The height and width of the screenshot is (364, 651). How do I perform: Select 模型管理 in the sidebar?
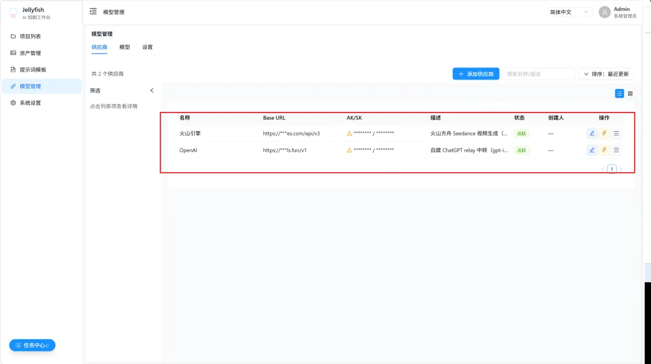pyautogui.click(x=42, y=86)
